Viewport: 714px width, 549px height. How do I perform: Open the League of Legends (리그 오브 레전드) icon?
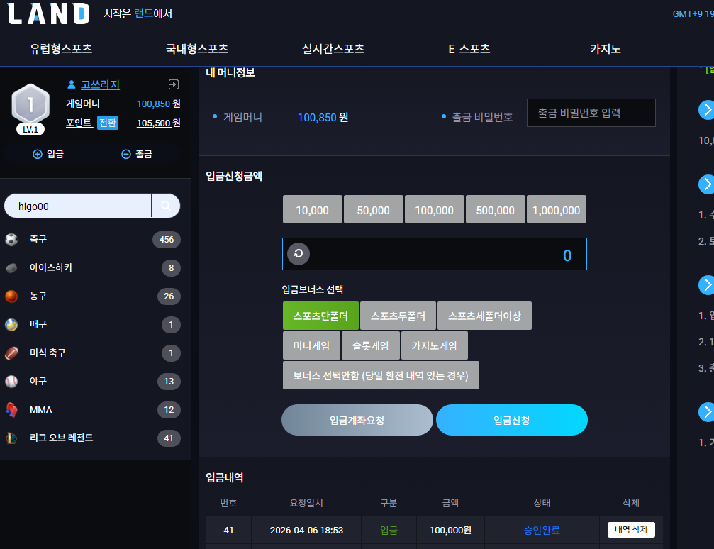(11, 438)
